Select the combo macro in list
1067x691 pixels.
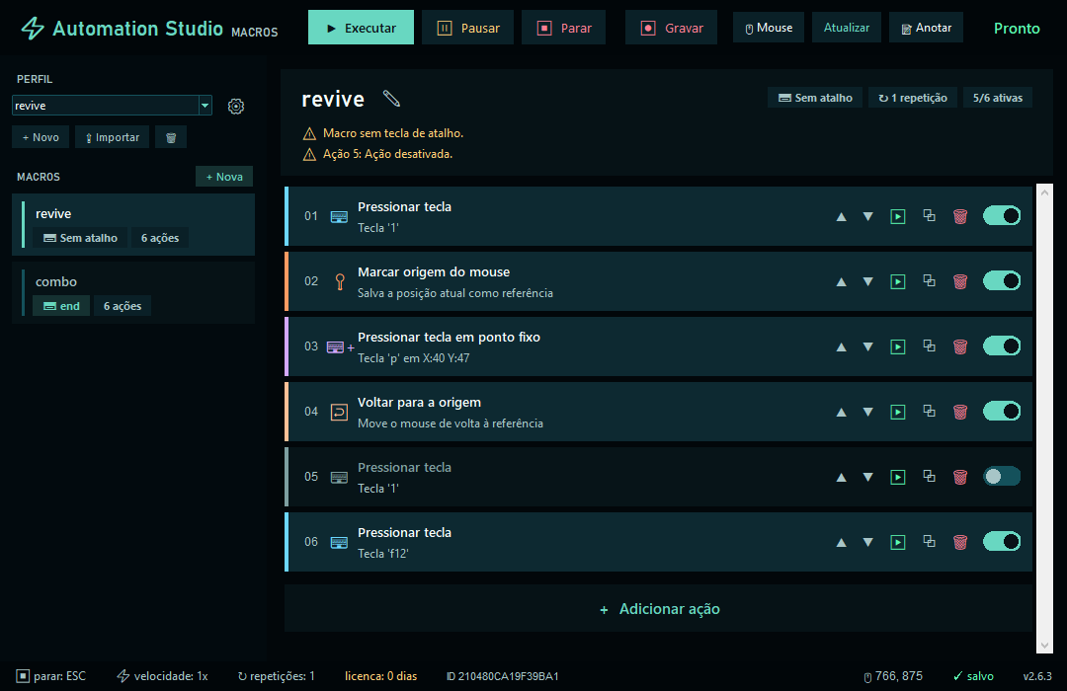pos(133,293)
